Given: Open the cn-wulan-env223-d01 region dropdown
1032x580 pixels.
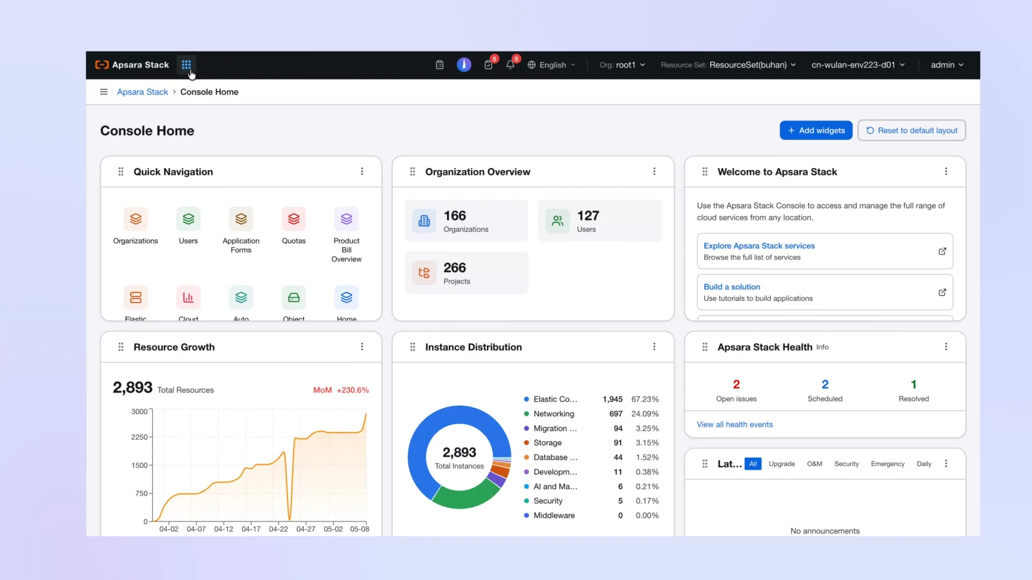Looking at the screenshot, I should 858,65.
